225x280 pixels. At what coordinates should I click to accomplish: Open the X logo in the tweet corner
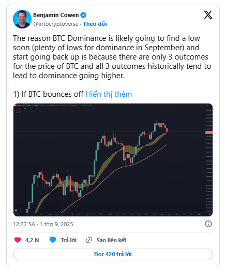[208, 14]
